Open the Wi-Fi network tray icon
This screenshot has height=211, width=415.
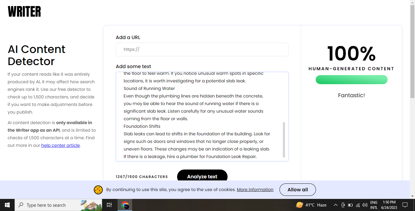pyautogui.click(x=358, y=205)
